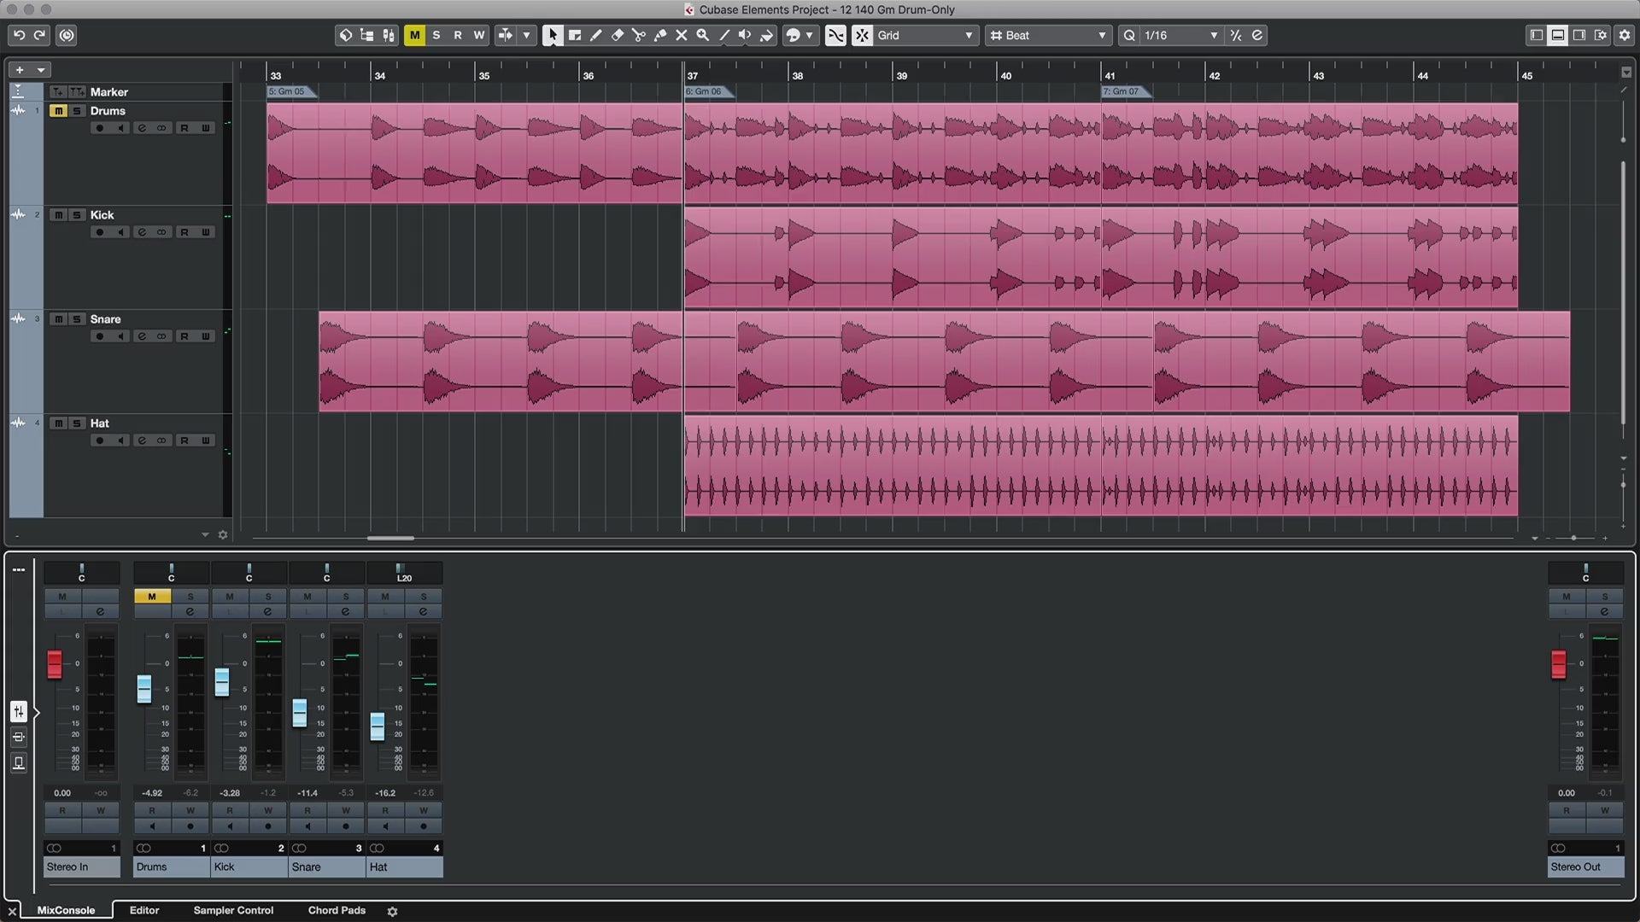The image size is (1640, 922).
Task: Enable Read automation on Drums mixer channel
Action: pyautogui.click(x=152, y=810)
